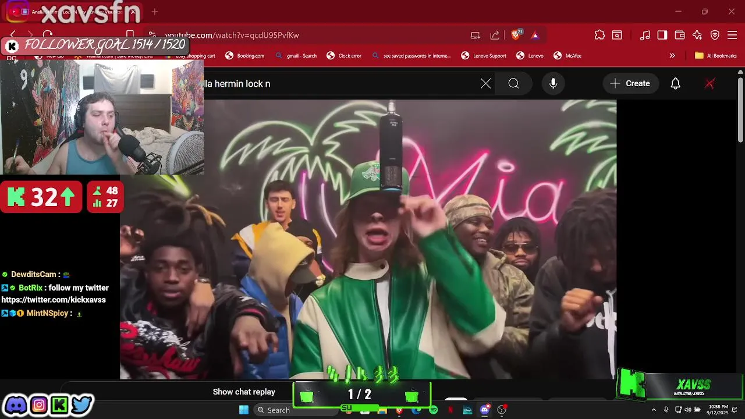Open the music note playlist icon

[645, 35]
